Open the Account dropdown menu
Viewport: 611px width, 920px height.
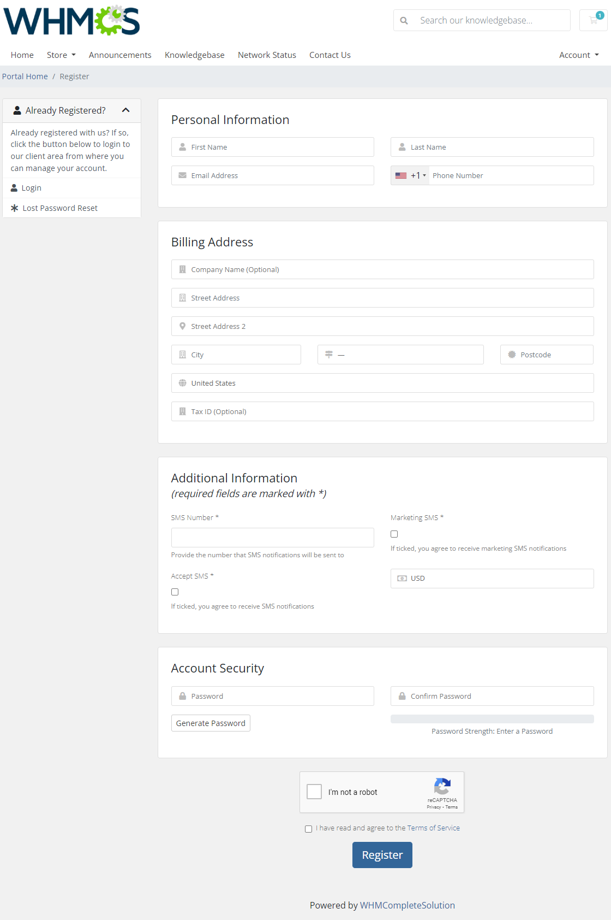[579, 55]
